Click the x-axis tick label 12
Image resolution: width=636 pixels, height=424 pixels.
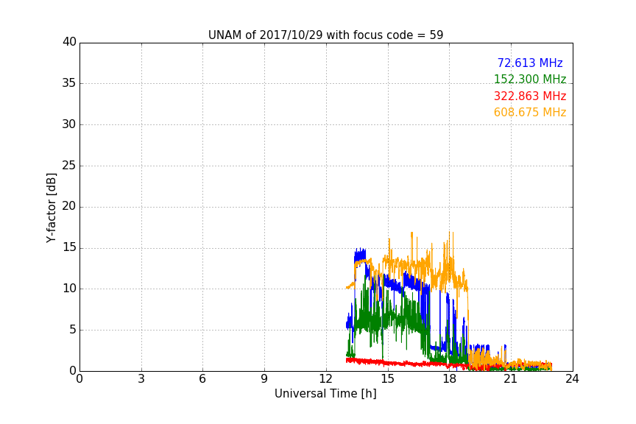point(325,379)
